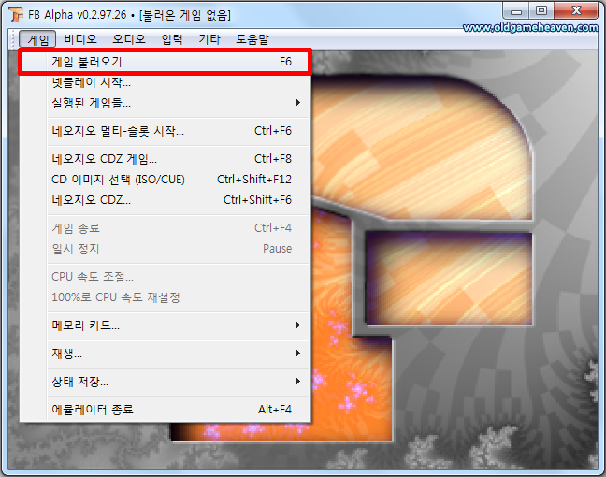Open the 게임 menu in the menu bar

tap(37, 39)
